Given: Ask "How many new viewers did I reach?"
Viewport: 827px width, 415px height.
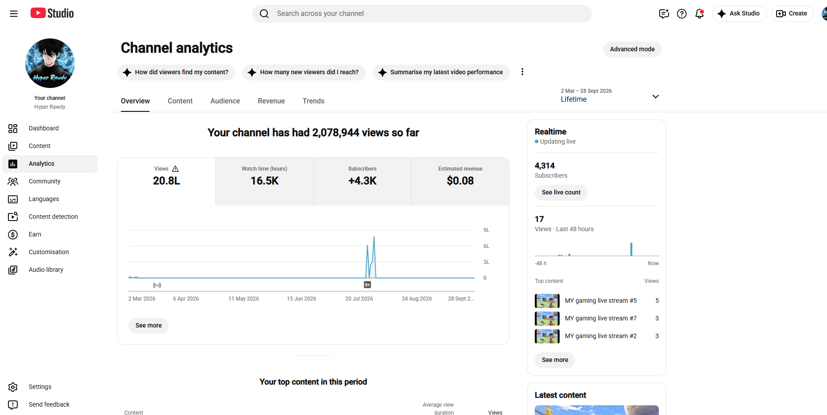Looking at the screenshot, I should click(304, 72).
